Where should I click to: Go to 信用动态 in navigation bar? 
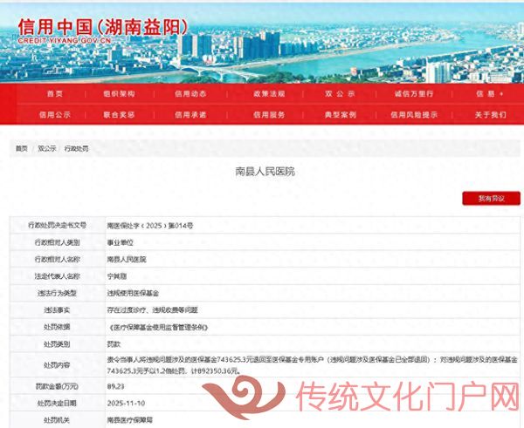tap(190, 94)
